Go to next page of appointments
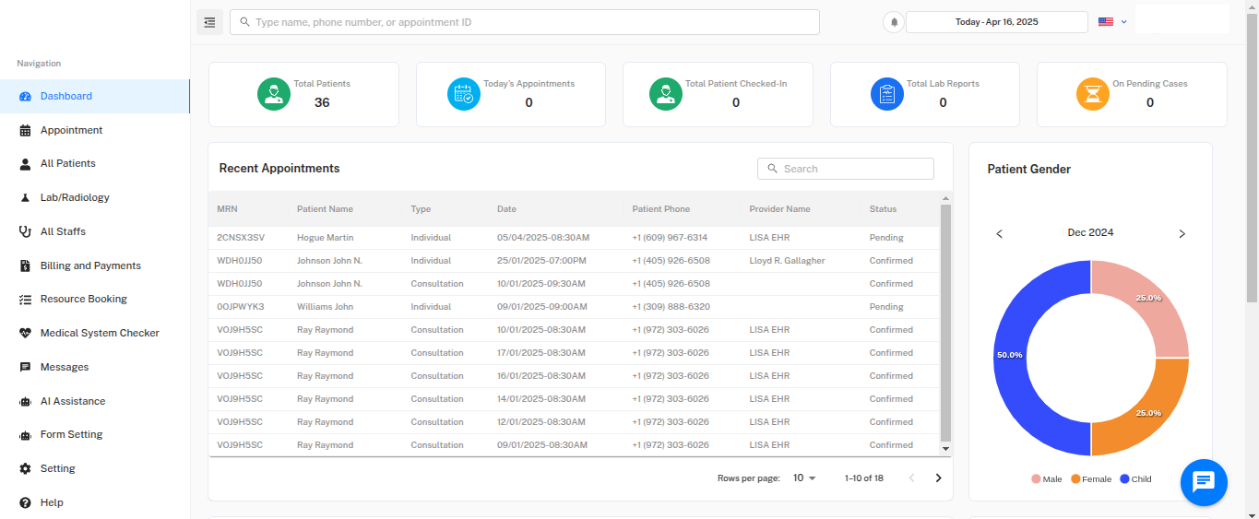 pos(939,478)
